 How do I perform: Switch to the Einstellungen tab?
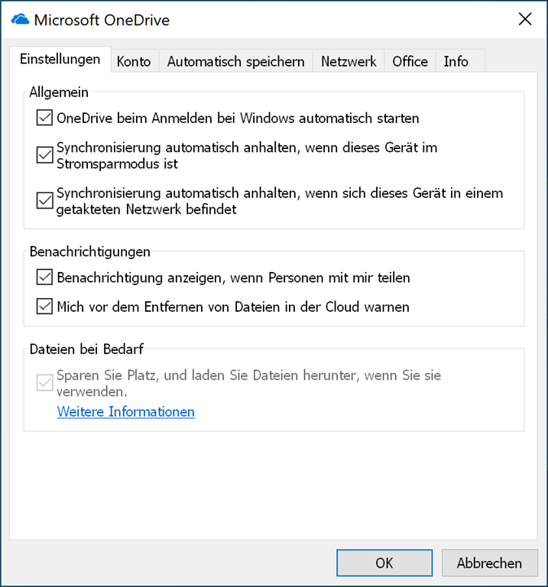pyautogui.click(x=60, y=60)
